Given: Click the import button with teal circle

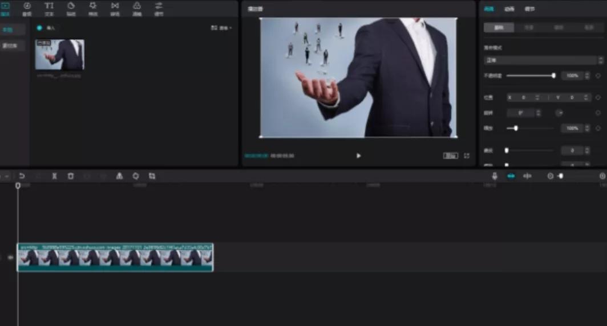Looking at the screenshot, I should 46,28.
